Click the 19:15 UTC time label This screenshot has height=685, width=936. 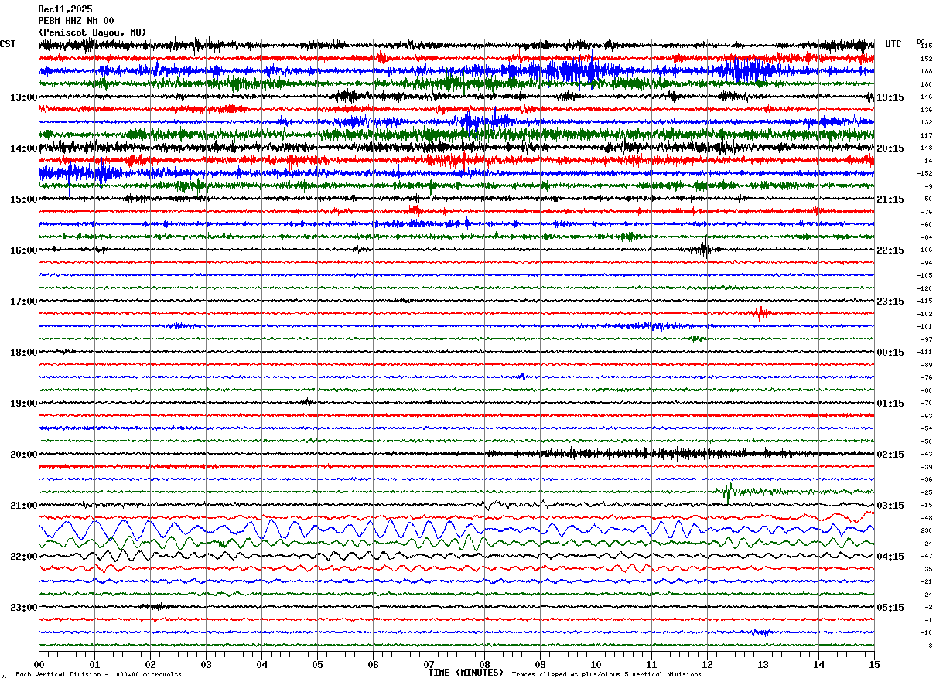point(890,97)
